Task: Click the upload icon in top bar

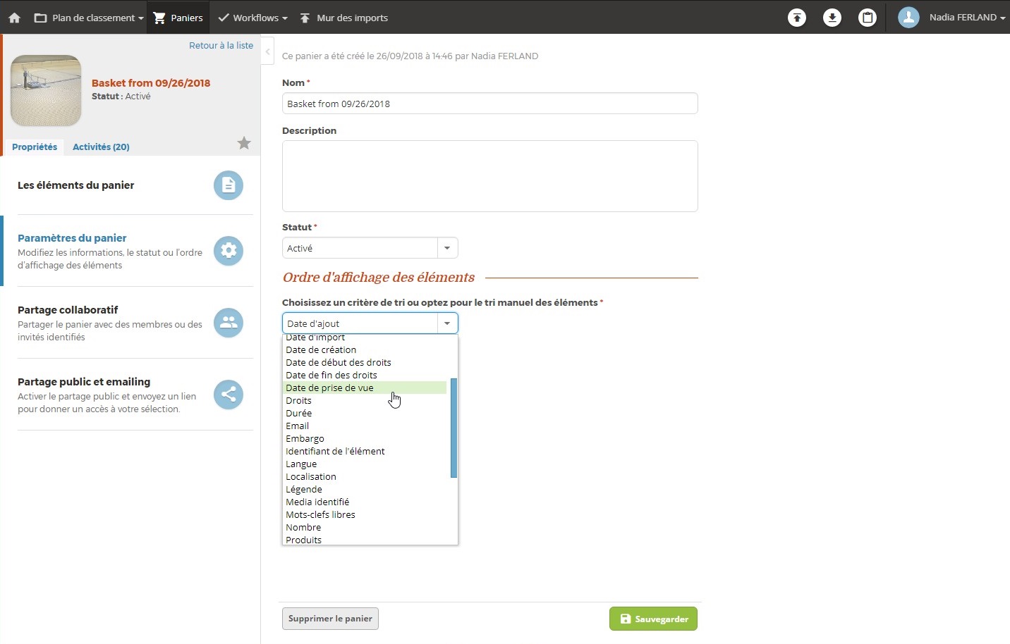Action: pyautogui.click(x=797, y=18)
